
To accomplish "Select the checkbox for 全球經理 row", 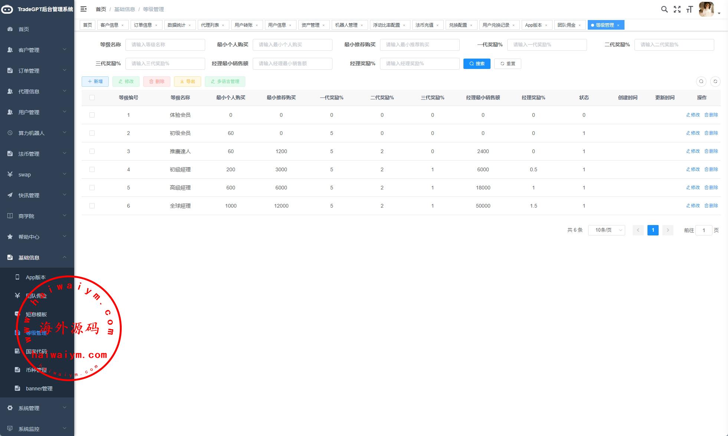I will pyautogui.click(x=92, y=206).
